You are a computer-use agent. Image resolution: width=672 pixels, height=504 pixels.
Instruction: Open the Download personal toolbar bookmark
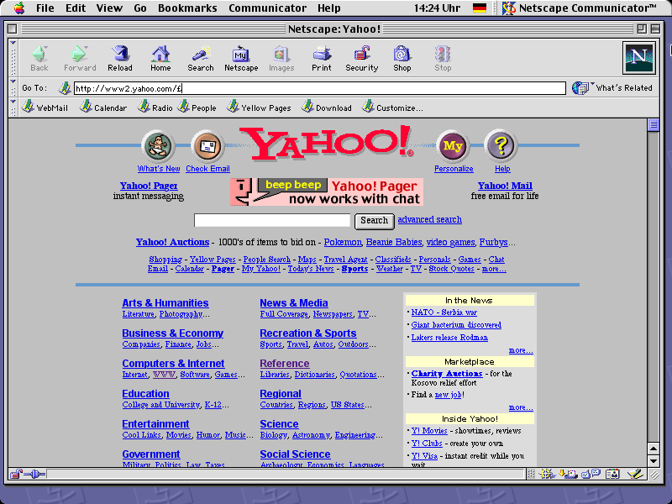coord(326,108)
